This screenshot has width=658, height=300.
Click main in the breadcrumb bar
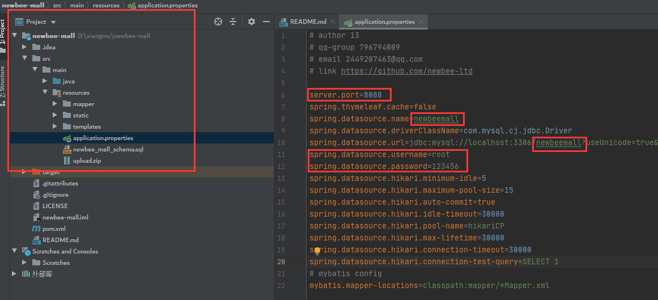click(77, 6)
